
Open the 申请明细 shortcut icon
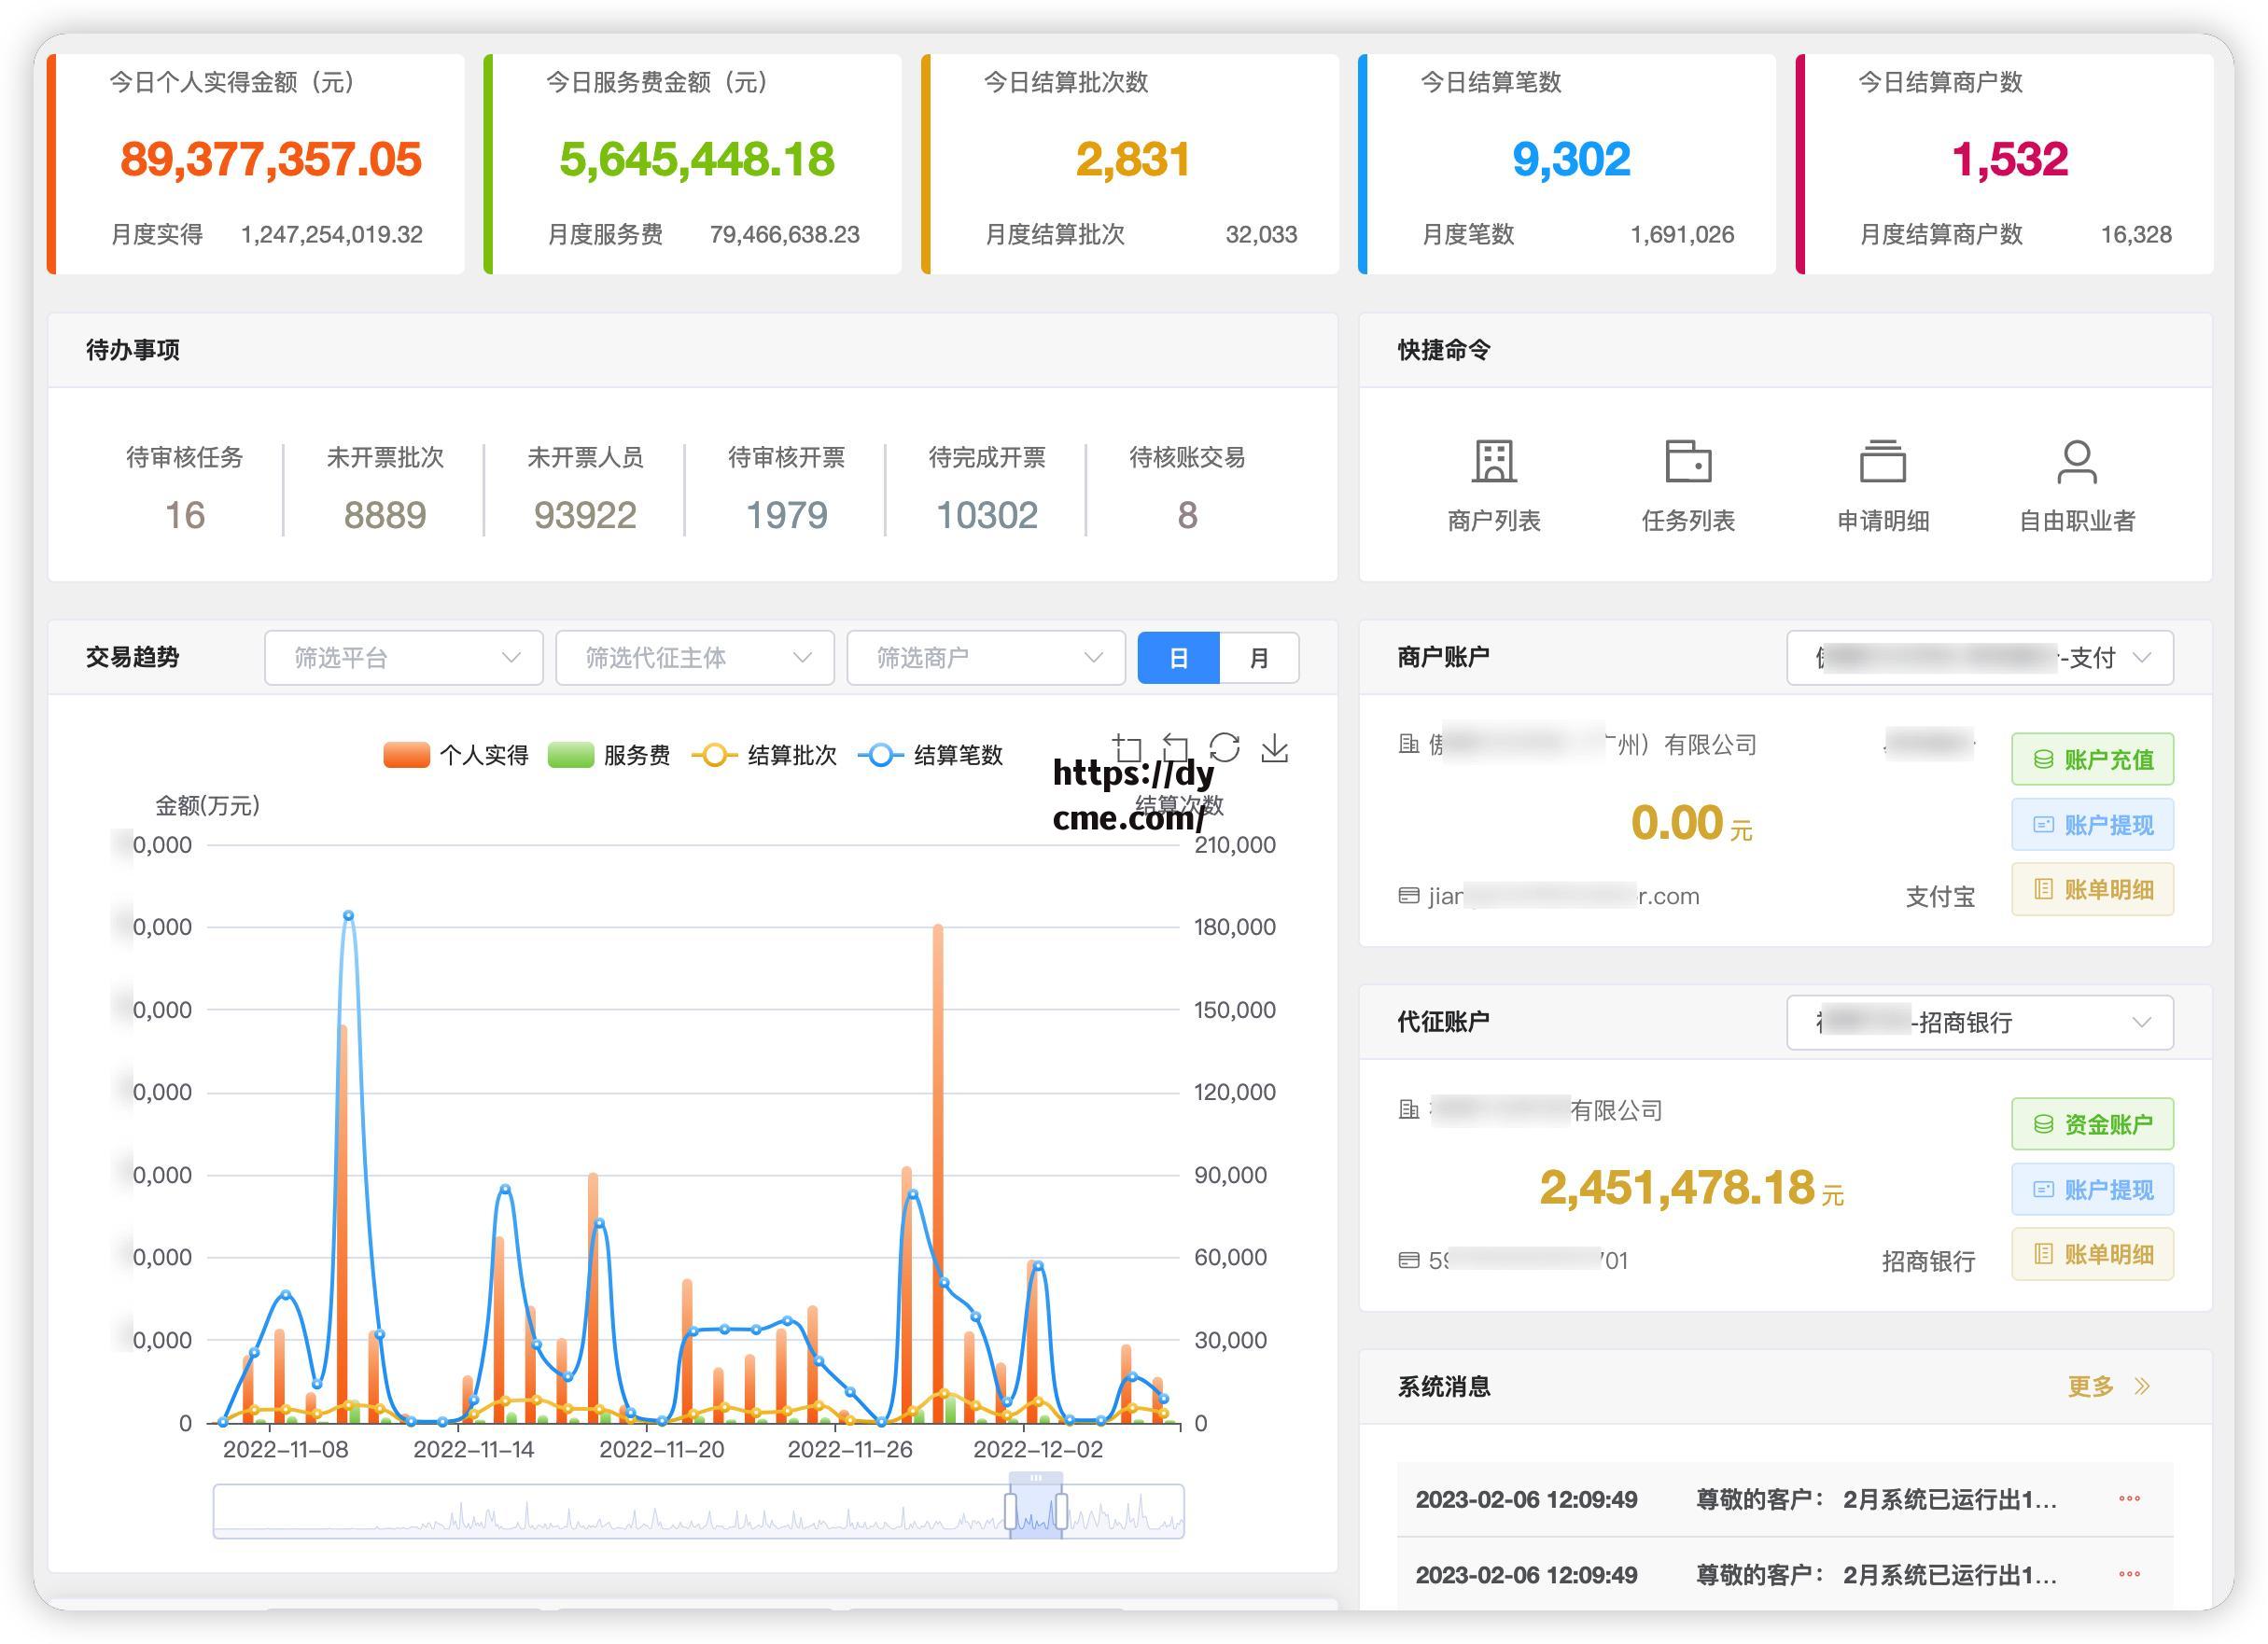(1882, 462)
